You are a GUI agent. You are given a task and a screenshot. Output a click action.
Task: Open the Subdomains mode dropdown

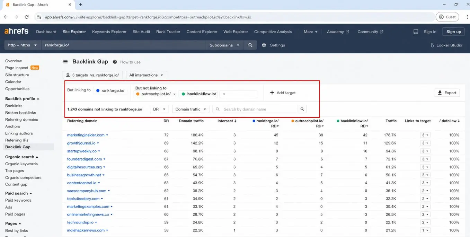coord(224,45)
